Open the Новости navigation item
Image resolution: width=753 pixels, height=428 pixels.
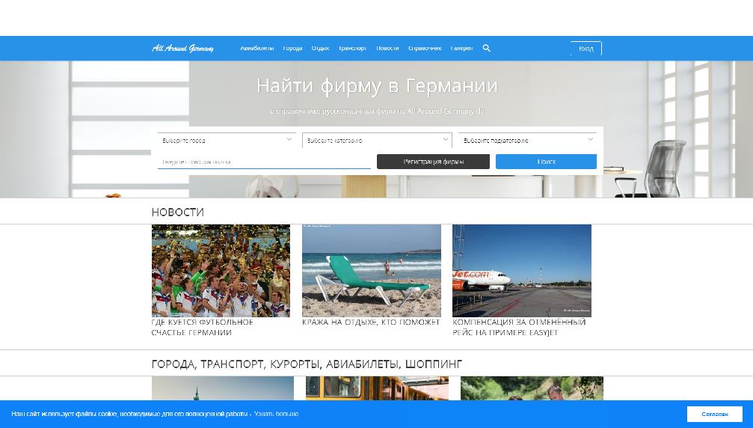pyautogui.click(x=387, y=48)
